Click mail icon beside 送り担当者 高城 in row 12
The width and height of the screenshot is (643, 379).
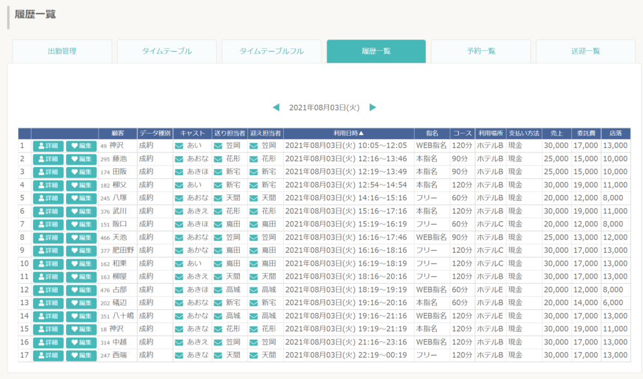point(218,290)
